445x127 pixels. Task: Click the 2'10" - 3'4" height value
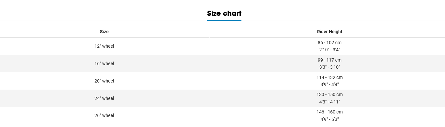329,50
